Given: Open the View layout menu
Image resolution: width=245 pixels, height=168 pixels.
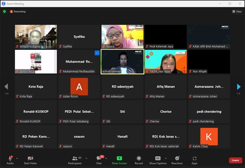Looking at the screenshot, I should 237,12.
